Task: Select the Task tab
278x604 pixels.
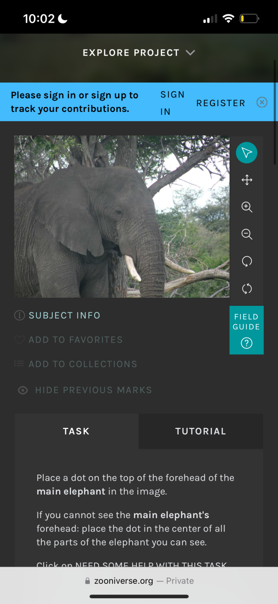Action: click(x=77, y=431)
